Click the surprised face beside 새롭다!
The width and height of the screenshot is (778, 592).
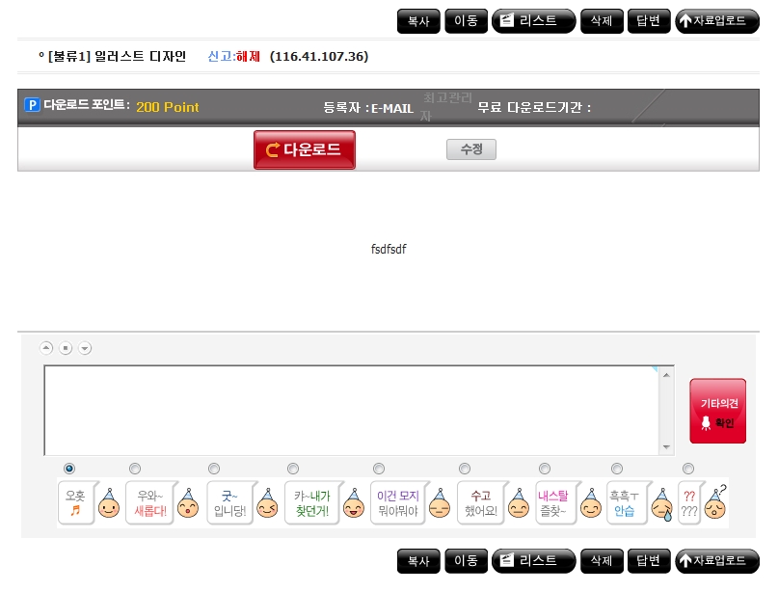pos(188,503)
